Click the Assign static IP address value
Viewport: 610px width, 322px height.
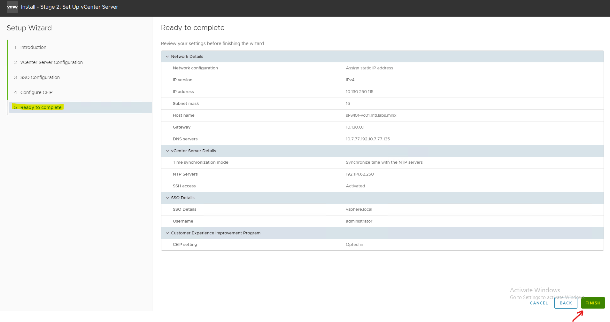click(x=369, y=68)
